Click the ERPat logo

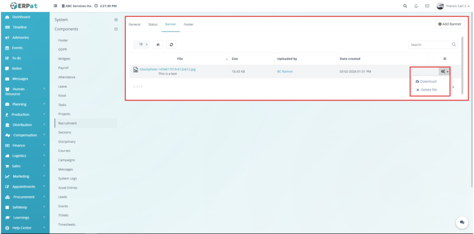click(x=24, y=6)
